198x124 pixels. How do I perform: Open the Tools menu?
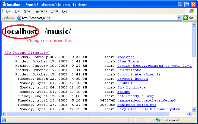pyautogui.click(x=55, y=11)
